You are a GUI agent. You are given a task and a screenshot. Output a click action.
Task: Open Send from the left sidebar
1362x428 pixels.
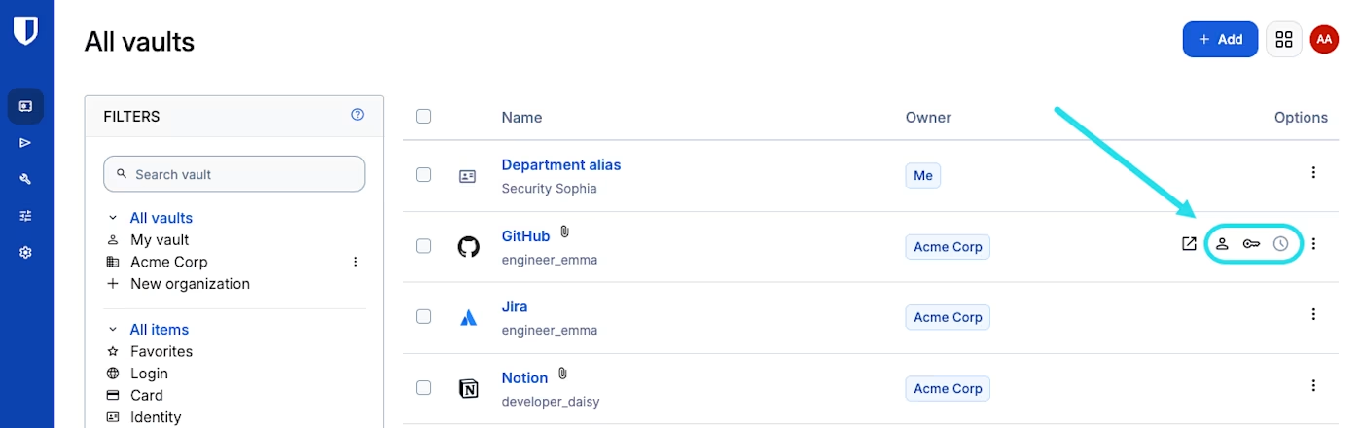click(25, 142)
